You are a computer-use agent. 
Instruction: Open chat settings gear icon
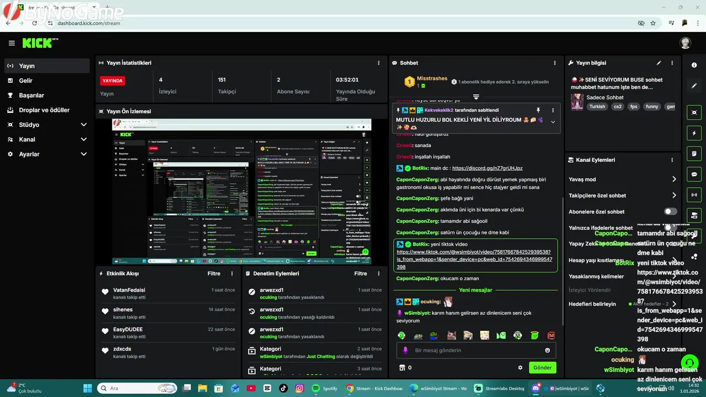(x=520, y=367)
